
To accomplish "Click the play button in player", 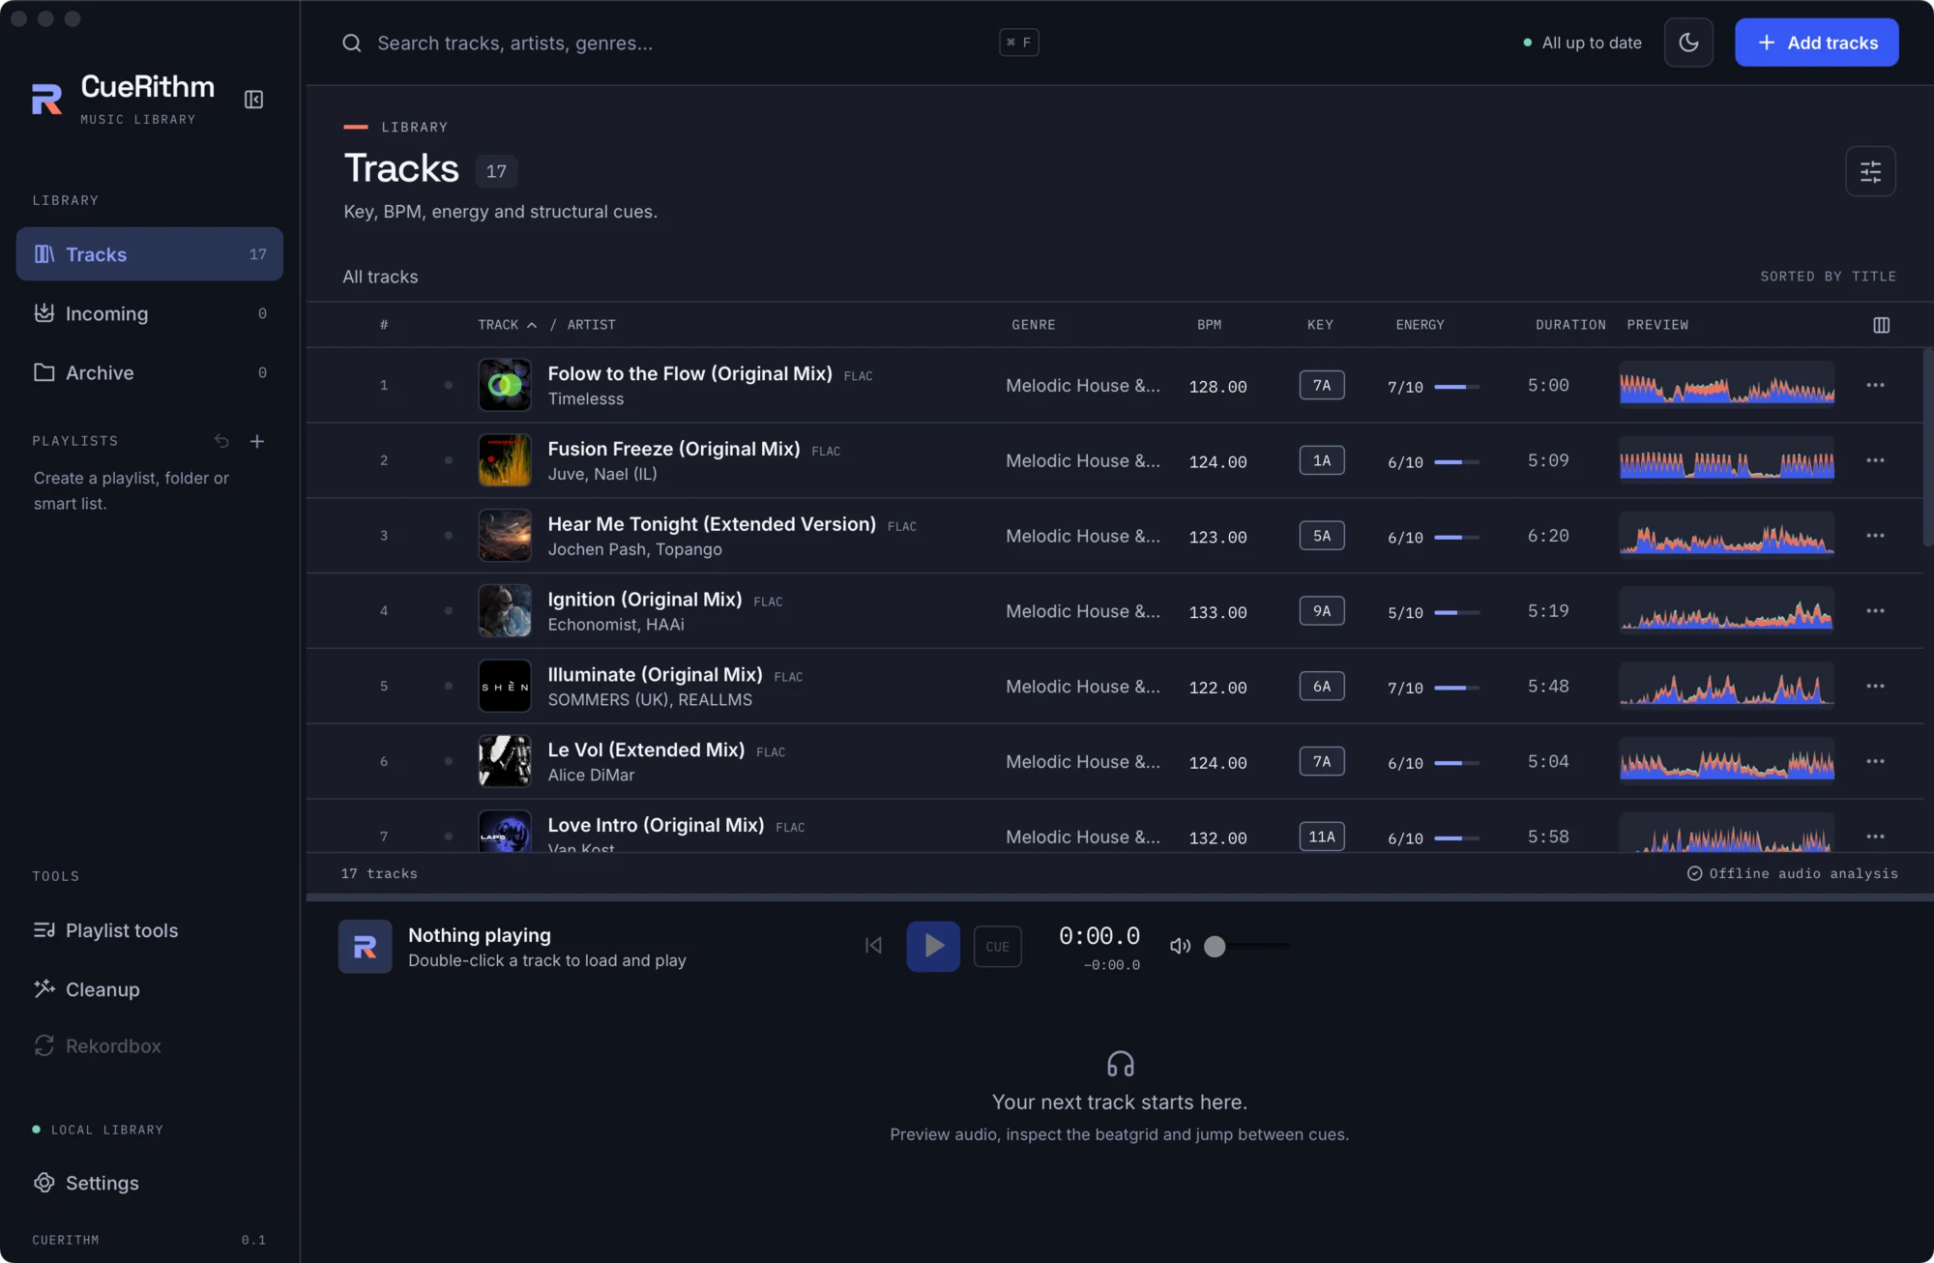I will (932, 946).
